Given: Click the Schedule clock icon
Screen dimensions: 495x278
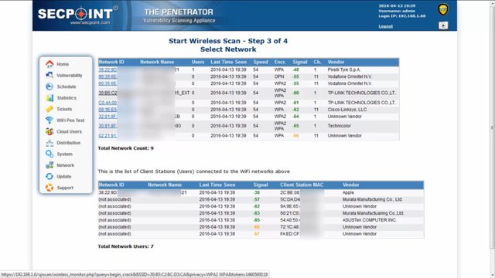Looking at the screenshot, I should tap(49, 86).
